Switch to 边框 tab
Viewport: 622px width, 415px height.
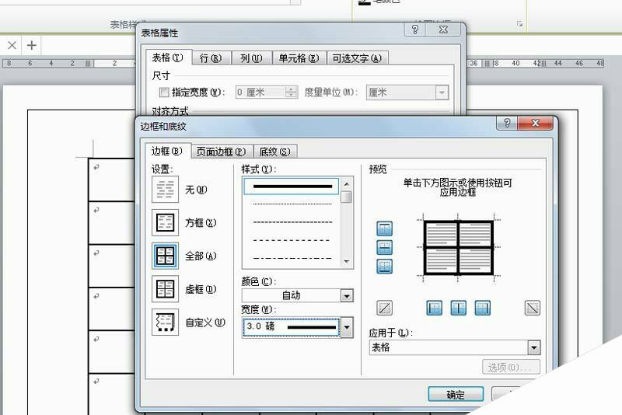[167, 152]
